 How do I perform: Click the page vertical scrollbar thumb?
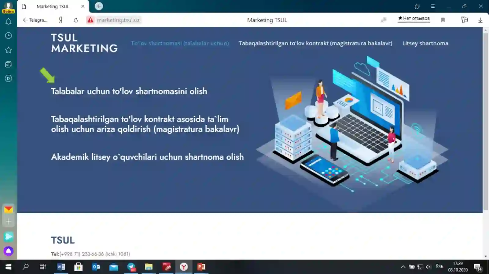pyautogui.click(x=486, y=121)
